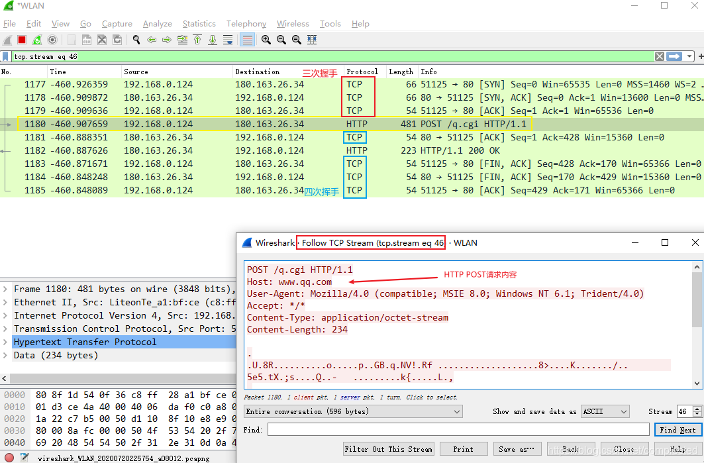This screenshot has width=704, height=463.
Task: Open the View menu
Action: point(60,24)
